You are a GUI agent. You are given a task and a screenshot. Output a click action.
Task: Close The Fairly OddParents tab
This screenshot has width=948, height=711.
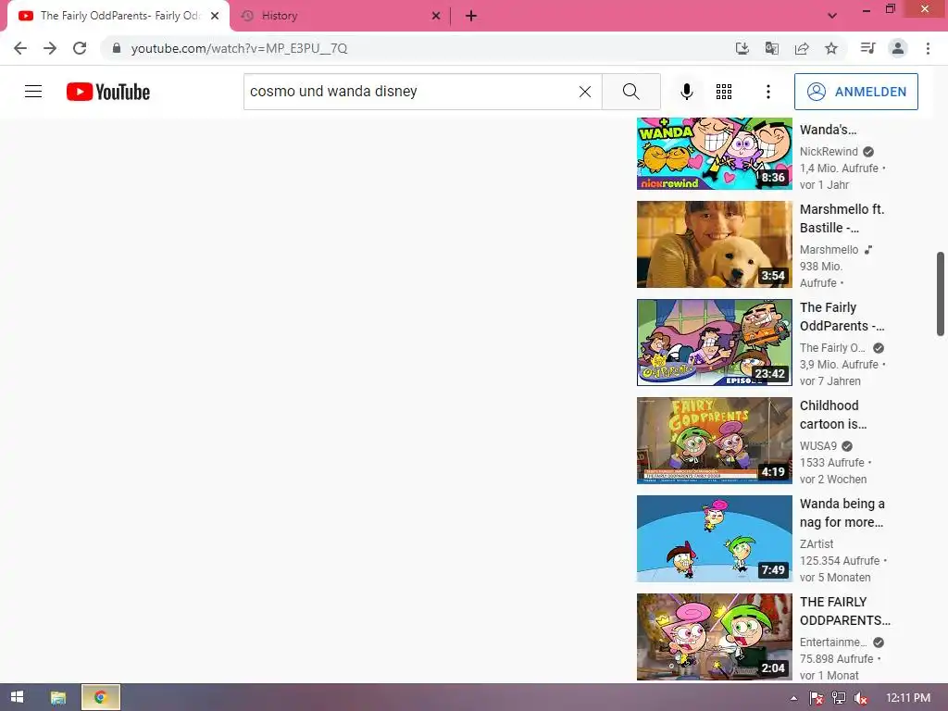tap(215, 16)
